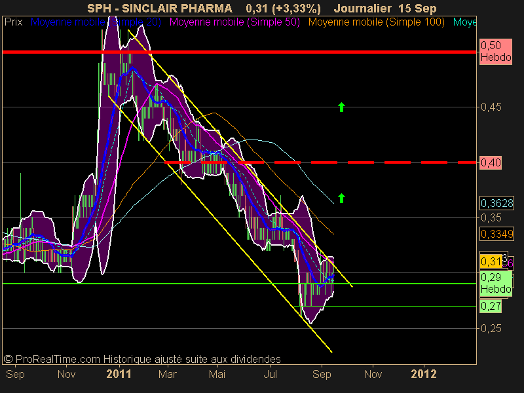The image size is (524, 393).
Task: Select Moyenne mobile (Simple 50) legend entry
Action: [x=234, y=22]
